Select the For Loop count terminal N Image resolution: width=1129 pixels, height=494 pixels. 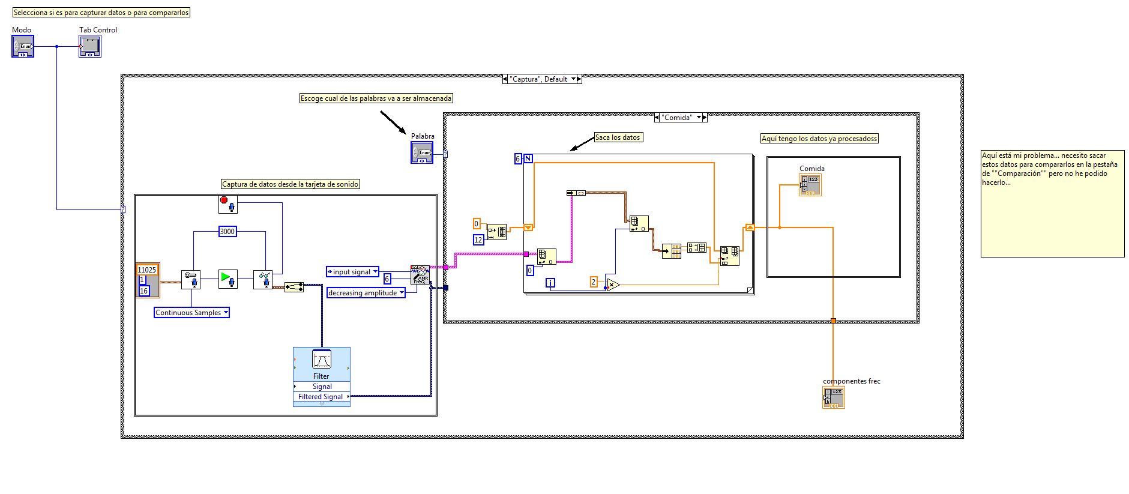click(x=528, y=158)
